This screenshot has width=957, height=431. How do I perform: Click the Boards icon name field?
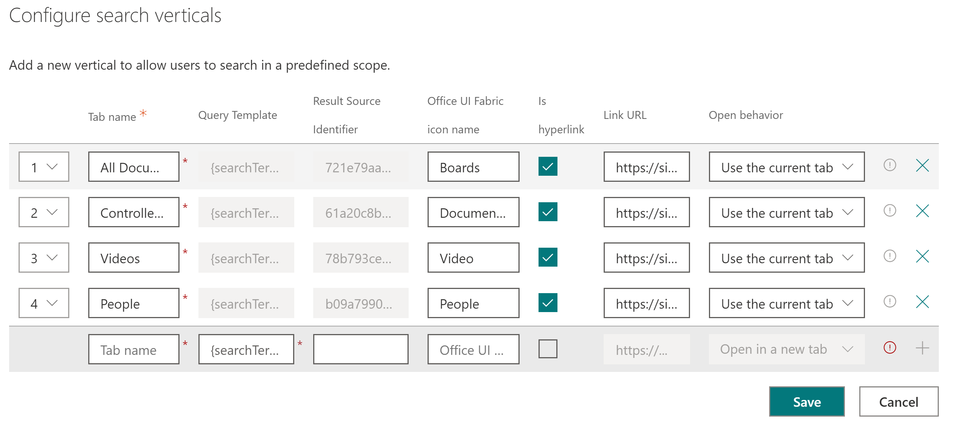pyautogui.click(x=473, y=167)
